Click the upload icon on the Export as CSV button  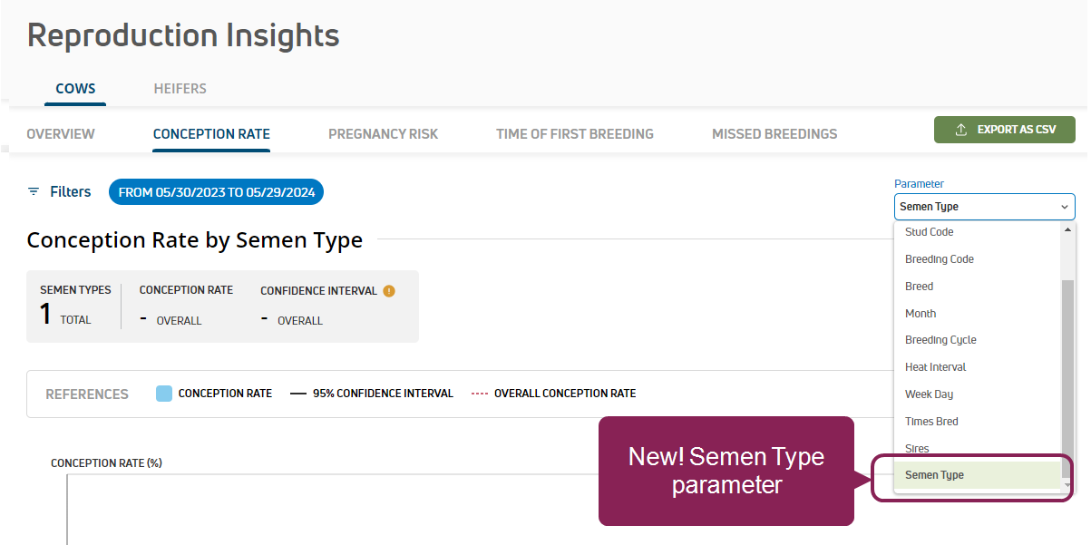pyautogui.click(x=961, y=130)
